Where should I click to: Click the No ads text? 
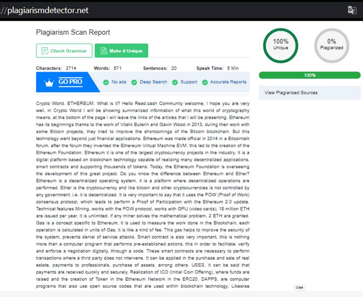pos(119,82)
